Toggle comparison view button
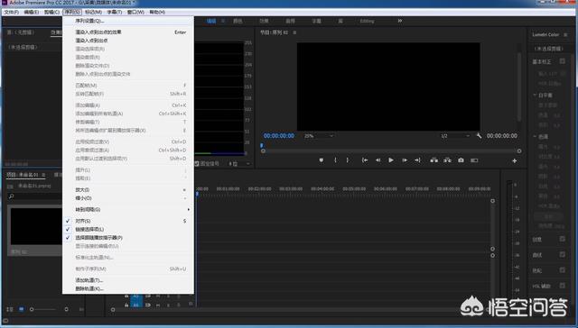Viewport: 578px width, 328px height. point(474,160)
